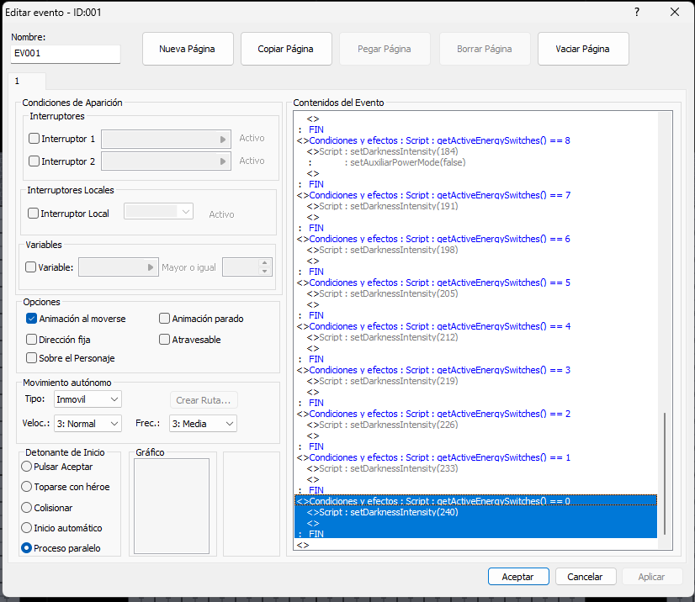Open the Tipo Inmovil dropdown
The image size is (695, 602).
[x=88, y=399]
